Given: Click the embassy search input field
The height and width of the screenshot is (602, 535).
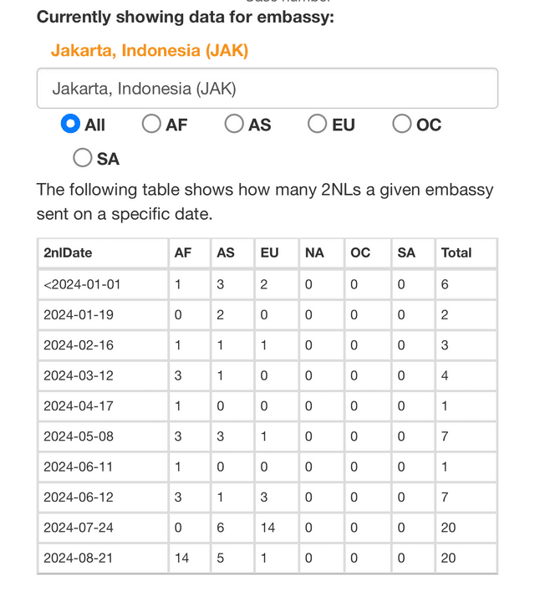Looking at the screenshot, I should coord(267,89).
